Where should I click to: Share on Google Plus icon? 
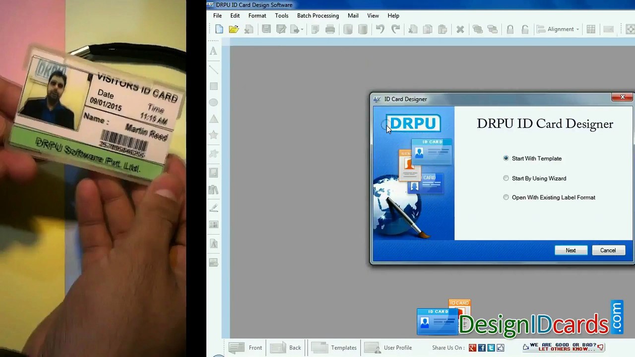pos(472,348)
